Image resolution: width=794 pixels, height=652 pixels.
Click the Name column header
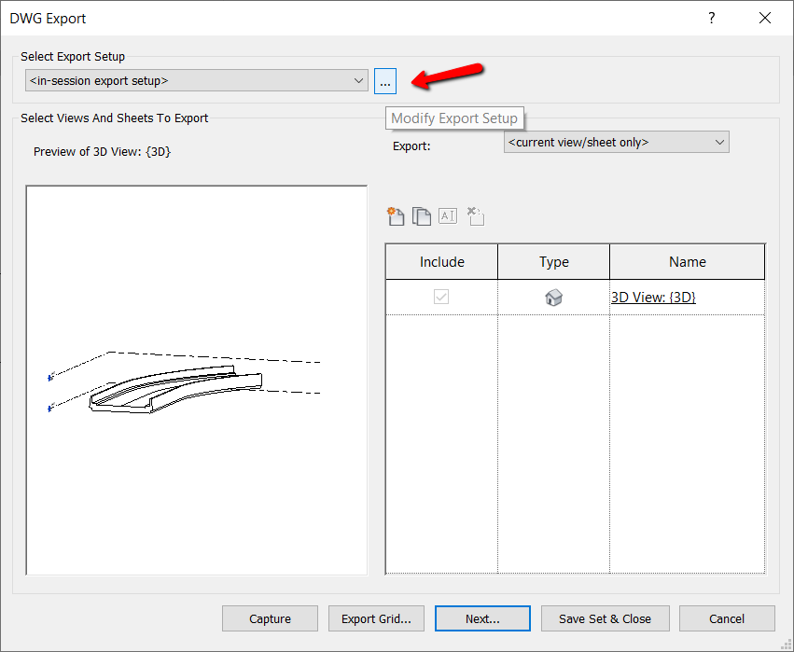(x=687, y=261)
